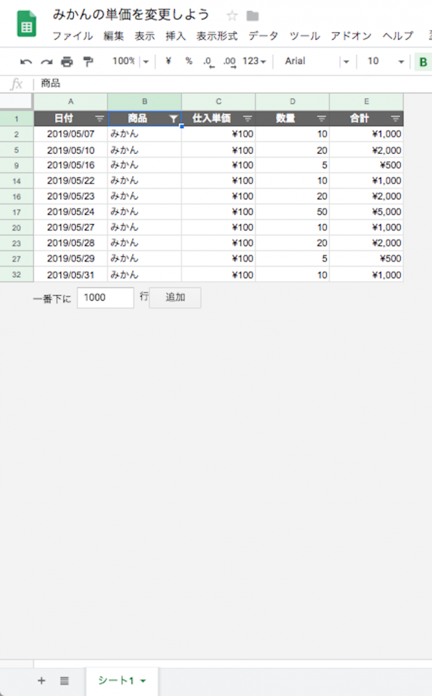Click the 追加 button

point(175,297)
